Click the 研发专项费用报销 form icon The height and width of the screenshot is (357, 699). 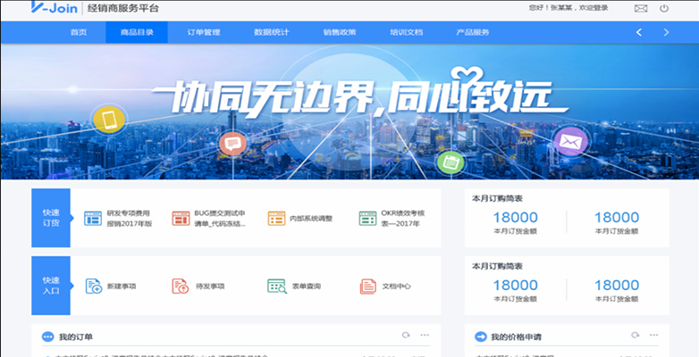(x=93, y=218)
